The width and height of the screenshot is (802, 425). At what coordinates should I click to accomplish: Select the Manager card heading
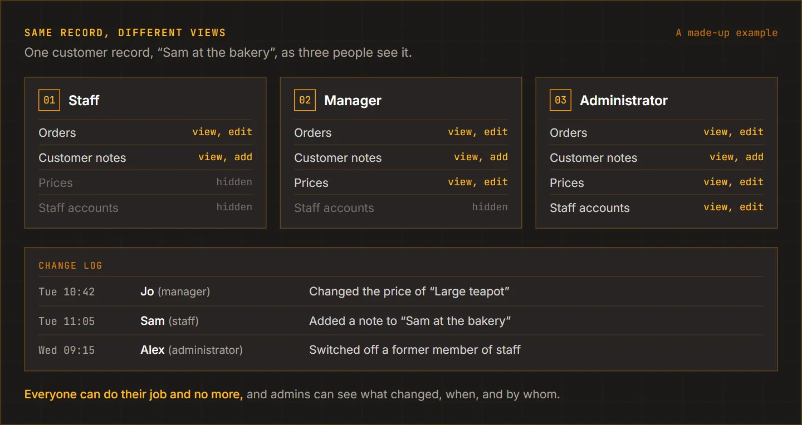point(353,100)
